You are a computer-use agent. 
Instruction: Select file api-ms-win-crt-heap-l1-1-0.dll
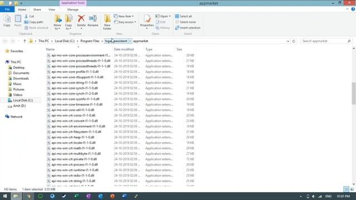pos(73,137)
